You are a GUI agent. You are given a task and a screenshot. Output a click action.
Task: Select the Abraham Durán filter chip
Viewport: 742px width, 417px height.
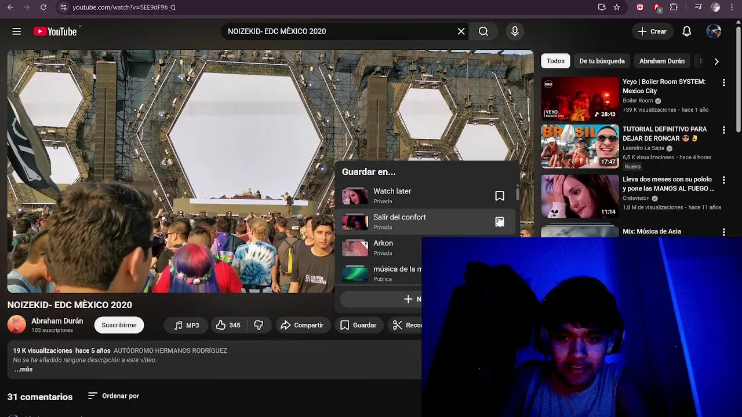(x=662, y=61)
